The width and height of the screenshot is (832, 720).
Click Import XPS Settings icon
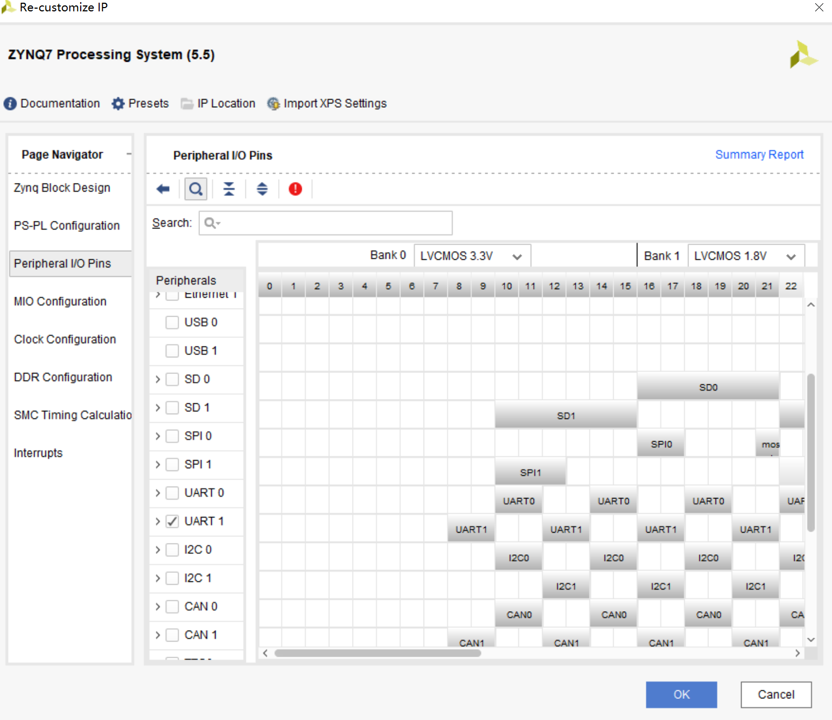(x=274, y=103)
